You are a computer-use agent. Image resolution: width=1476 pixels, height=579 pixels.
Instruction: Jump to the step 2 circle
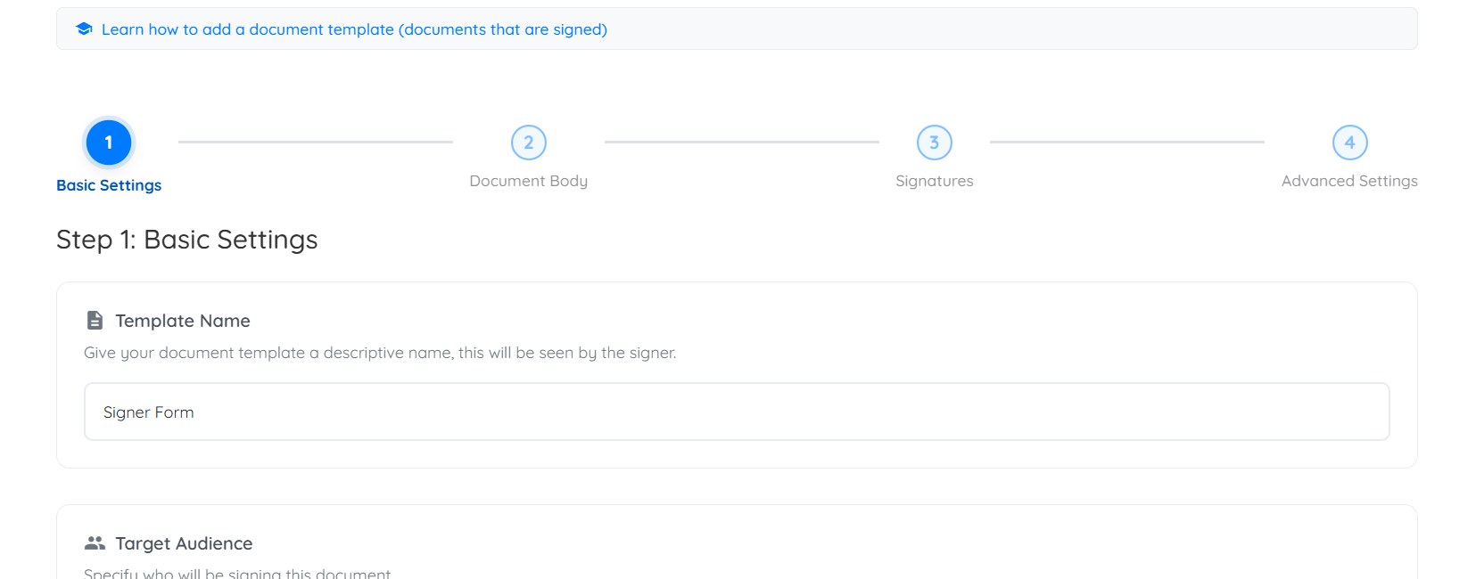point(529,143)
